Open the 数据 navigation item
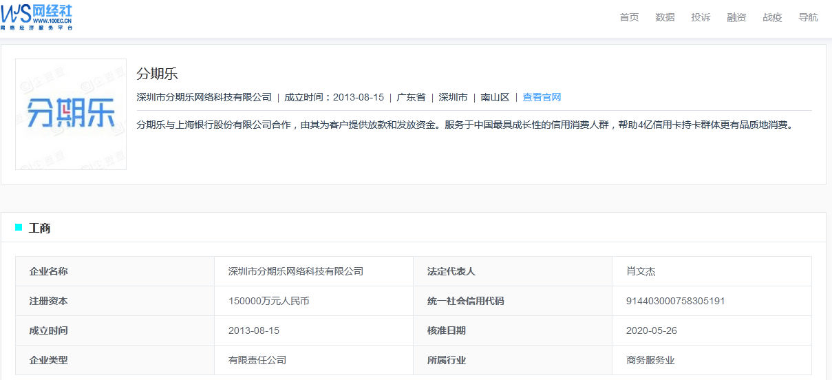The width and height of the screenshot is (832, 380). (665, 17)
